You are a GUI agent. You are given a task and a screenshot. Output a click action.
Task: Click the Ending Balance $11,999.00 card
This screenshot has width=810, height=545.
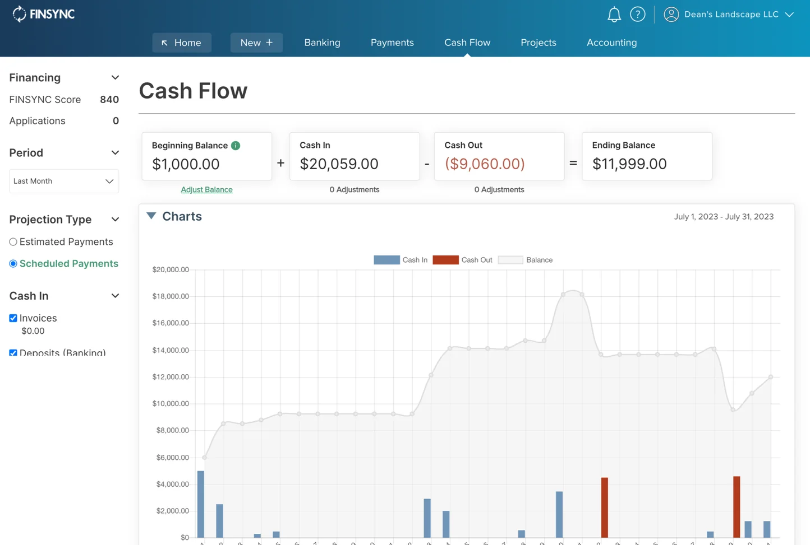[x=647, y=156]
